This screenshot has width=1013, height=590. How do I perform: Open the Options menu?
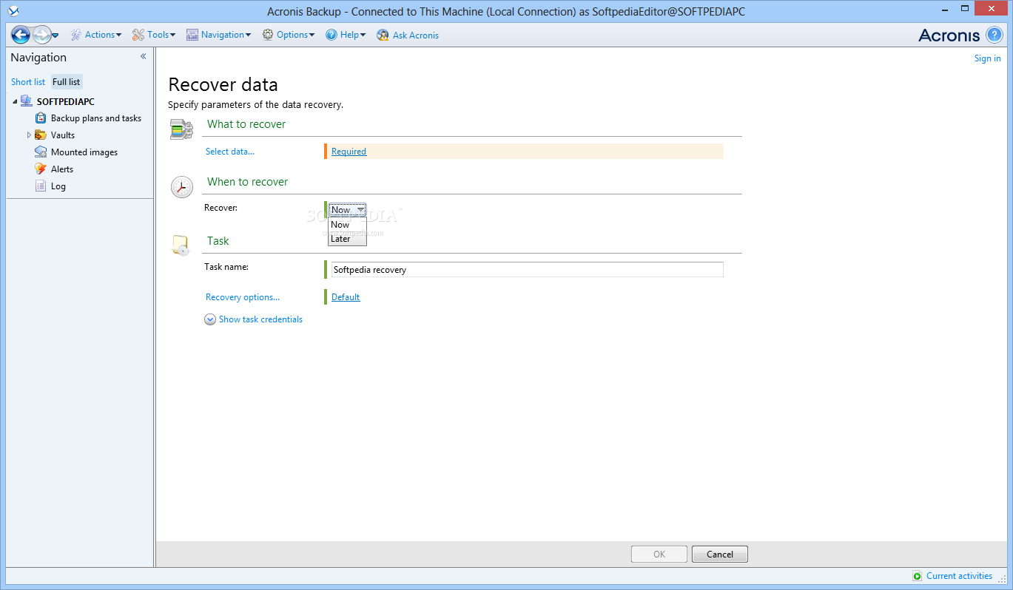pos(288,35)
